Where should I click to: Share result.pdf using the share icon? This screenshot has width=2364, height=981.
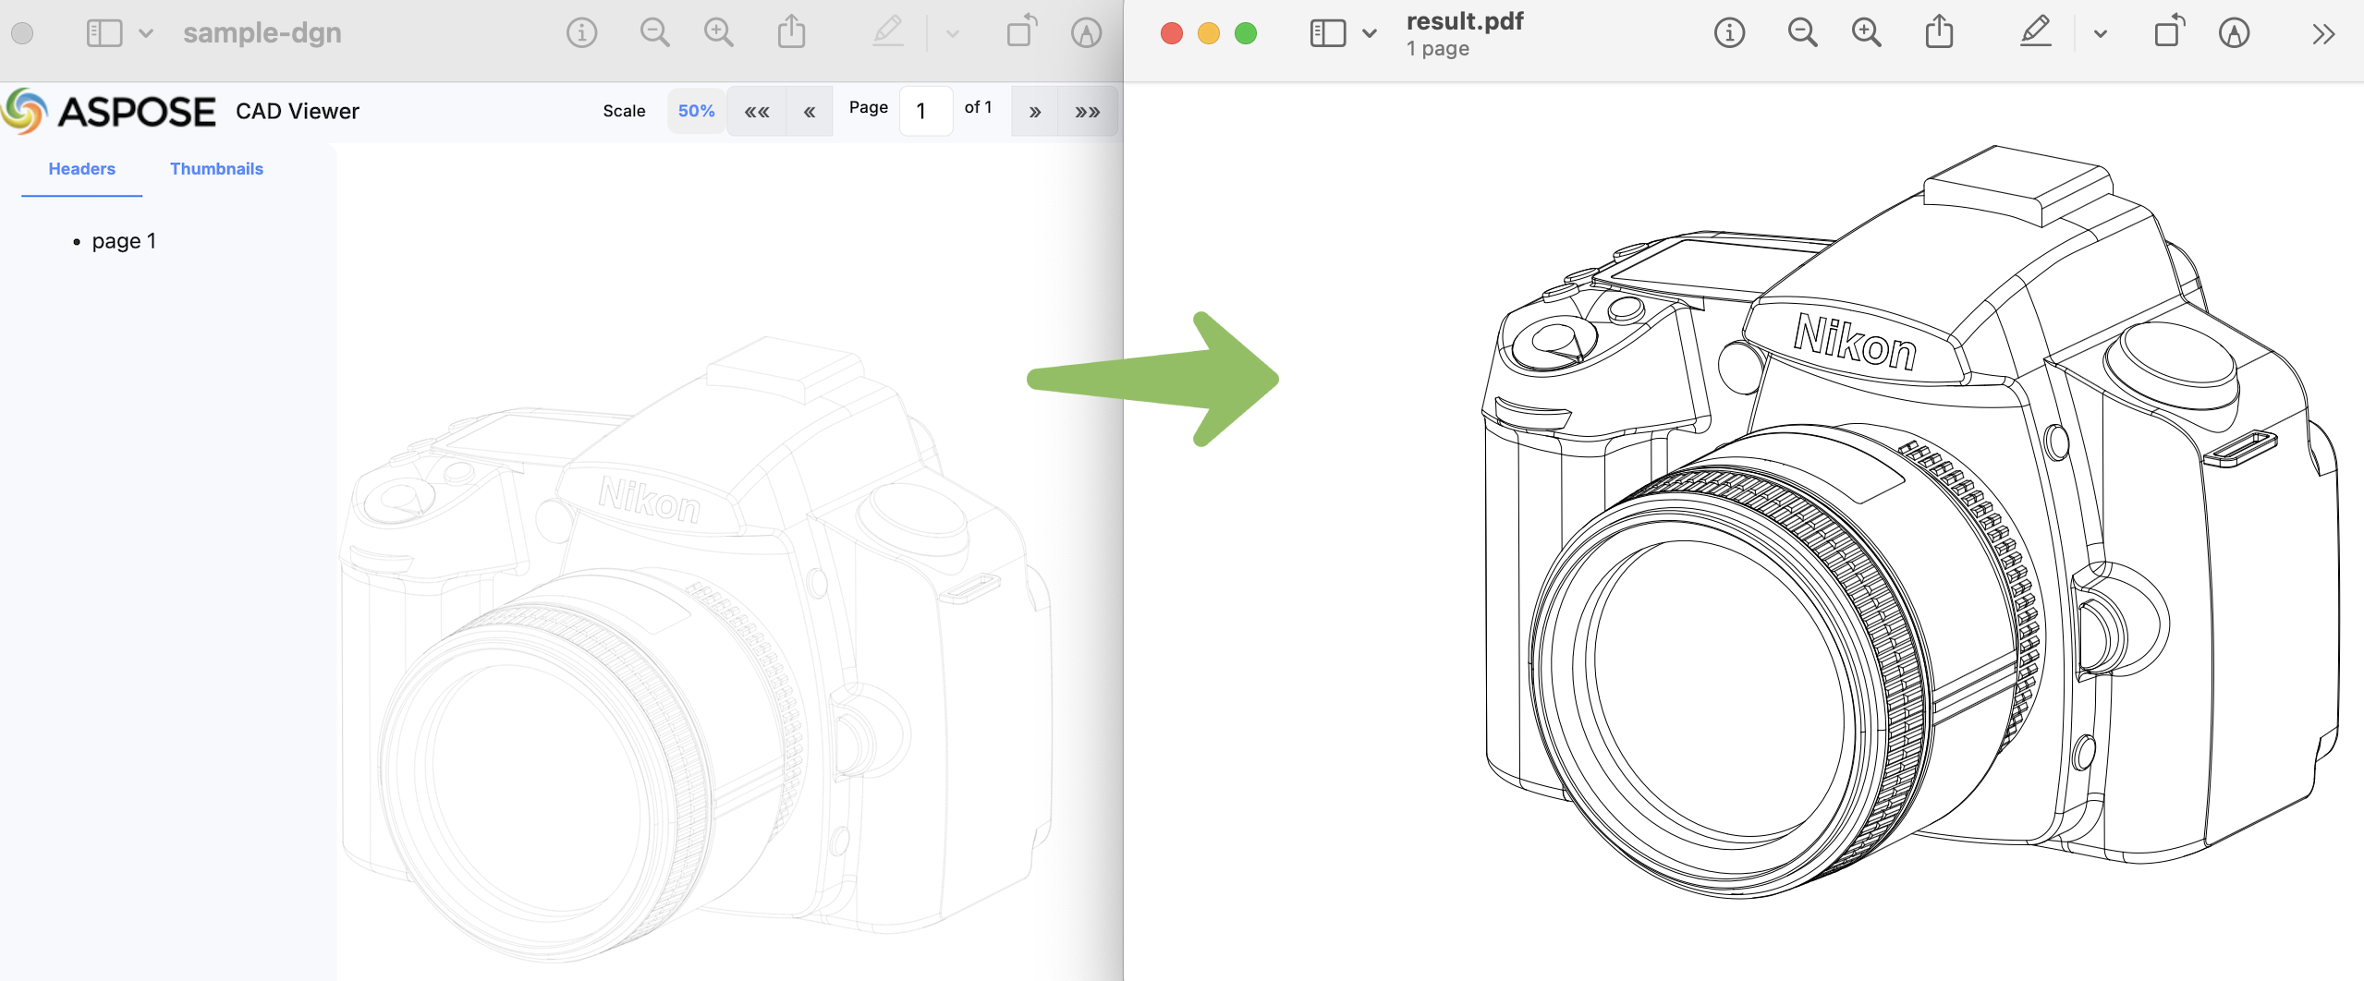click(x=1939, y=33)
